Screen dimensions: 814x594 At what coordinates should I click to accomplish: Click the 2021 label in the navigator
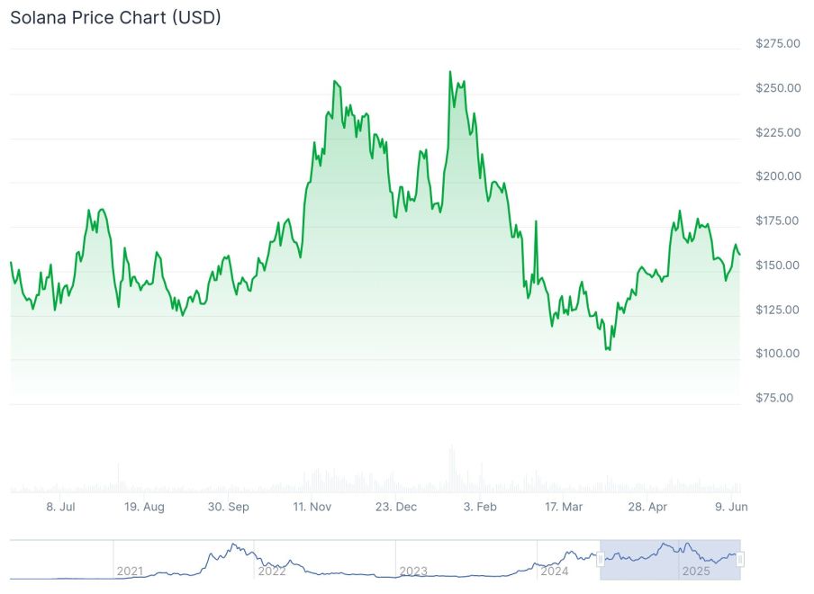(130, 571)
